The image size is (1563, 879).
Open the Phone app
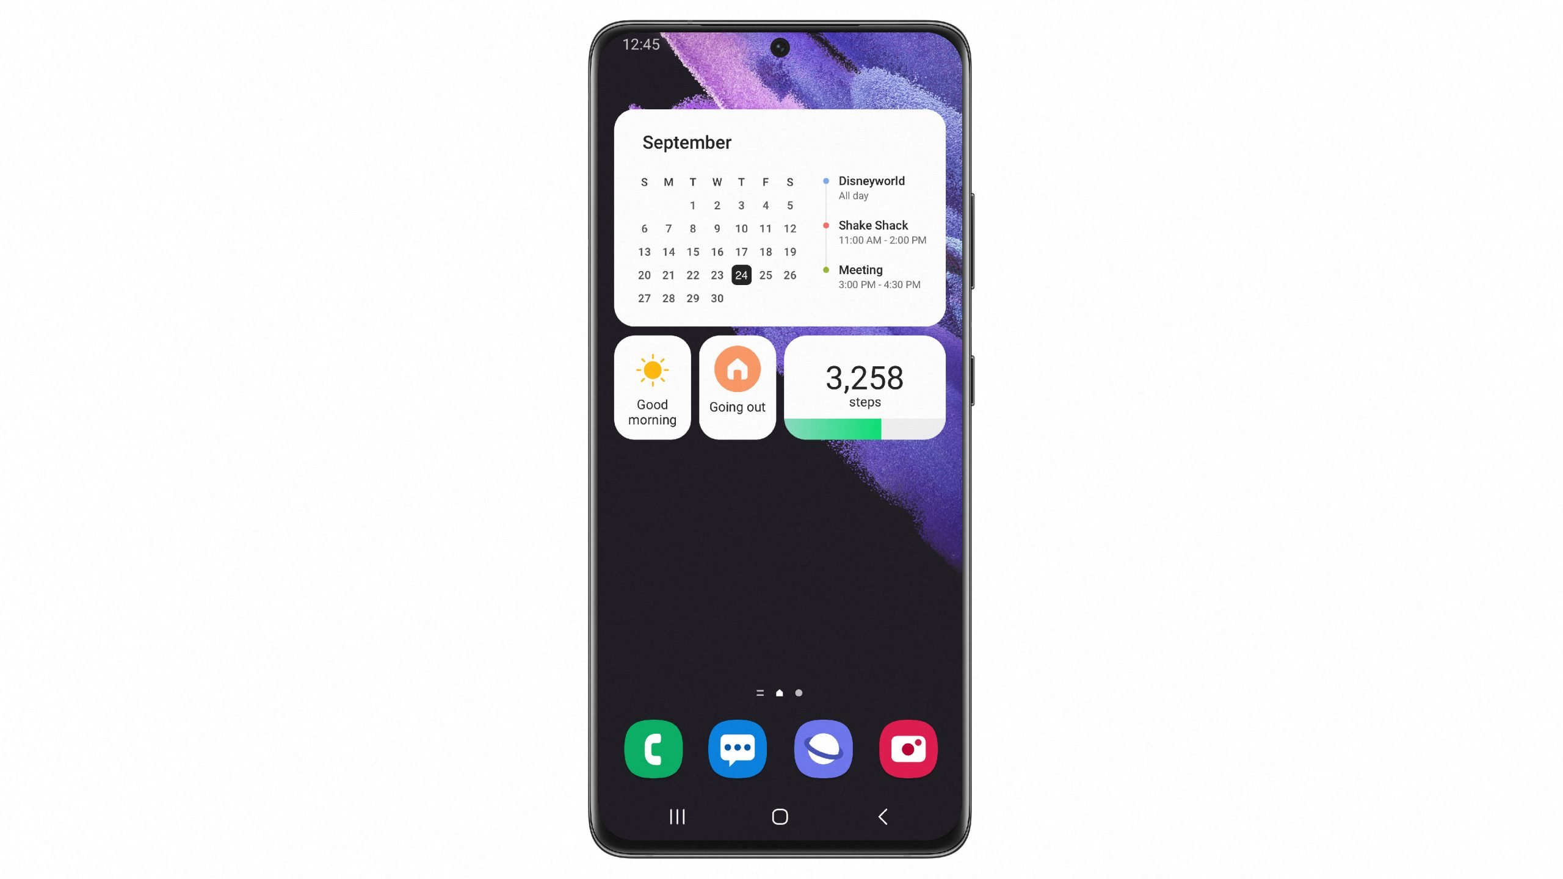[x=653, y=748]
